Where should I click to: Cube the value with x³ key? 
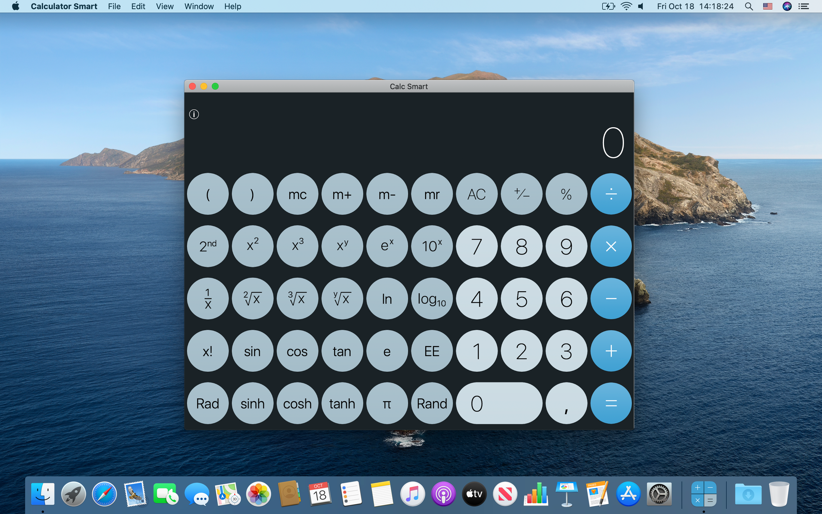(x=297, y=246)
